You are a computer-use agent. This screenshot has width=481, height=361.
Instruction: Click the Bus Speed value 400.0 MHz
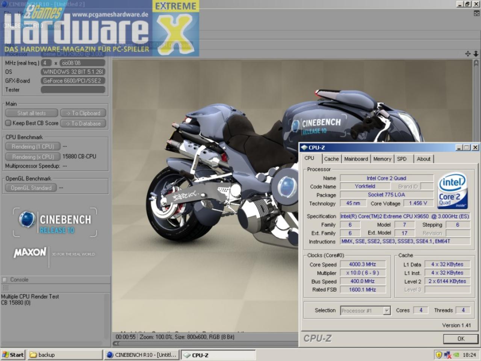pyautogui.click(x=363, y=281)
